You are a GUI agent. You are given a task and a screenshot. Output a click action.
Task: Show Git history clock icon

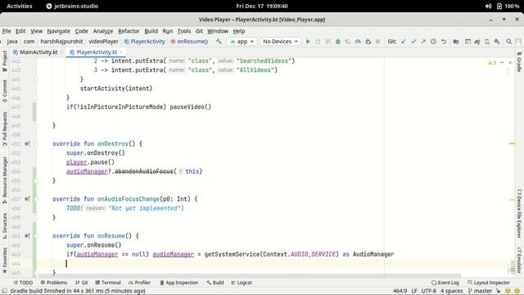tap(433, 42)
